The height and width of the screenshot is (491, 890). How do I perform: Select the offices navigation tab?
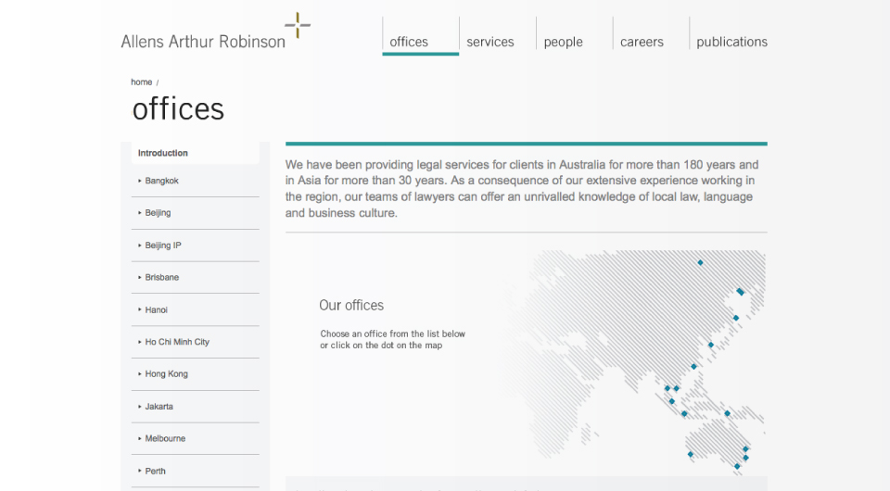pyautogui.click(x=409, y=42)
